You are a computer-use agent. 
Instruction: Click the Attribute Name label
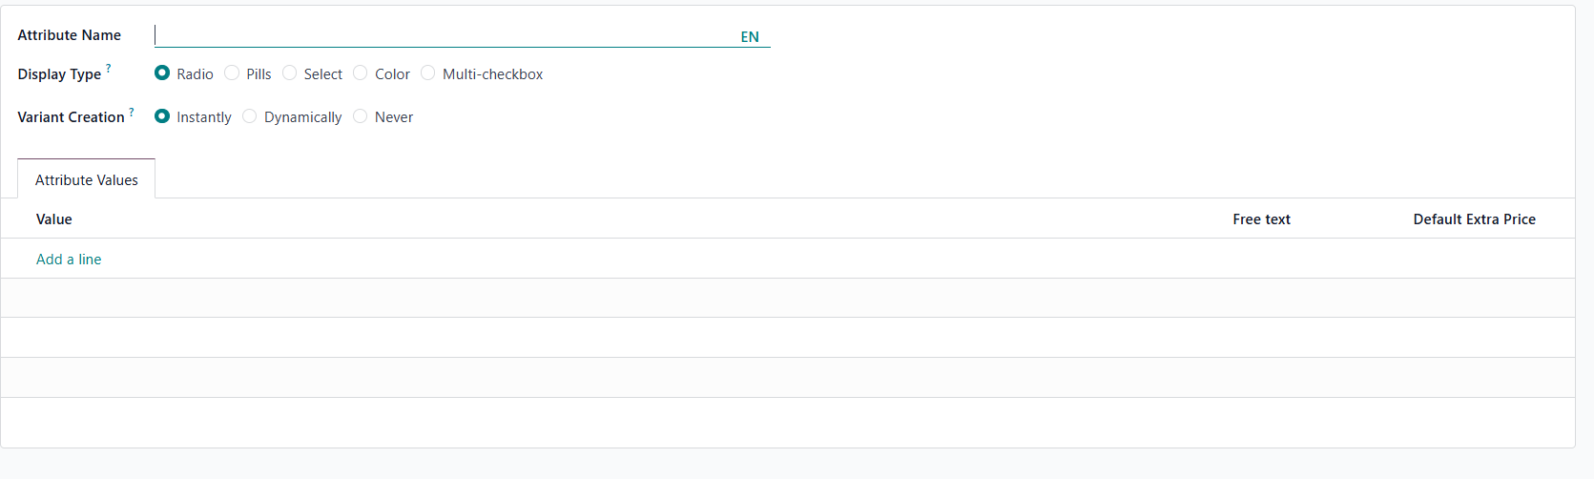coord(69,35)
